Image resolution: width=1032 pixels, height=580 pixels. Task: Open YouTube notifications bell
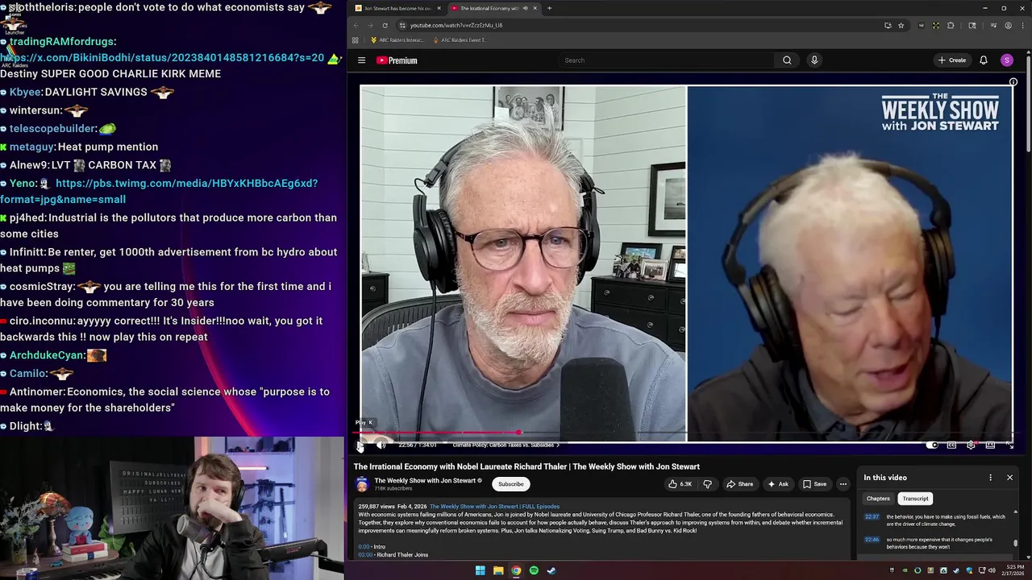983,60
